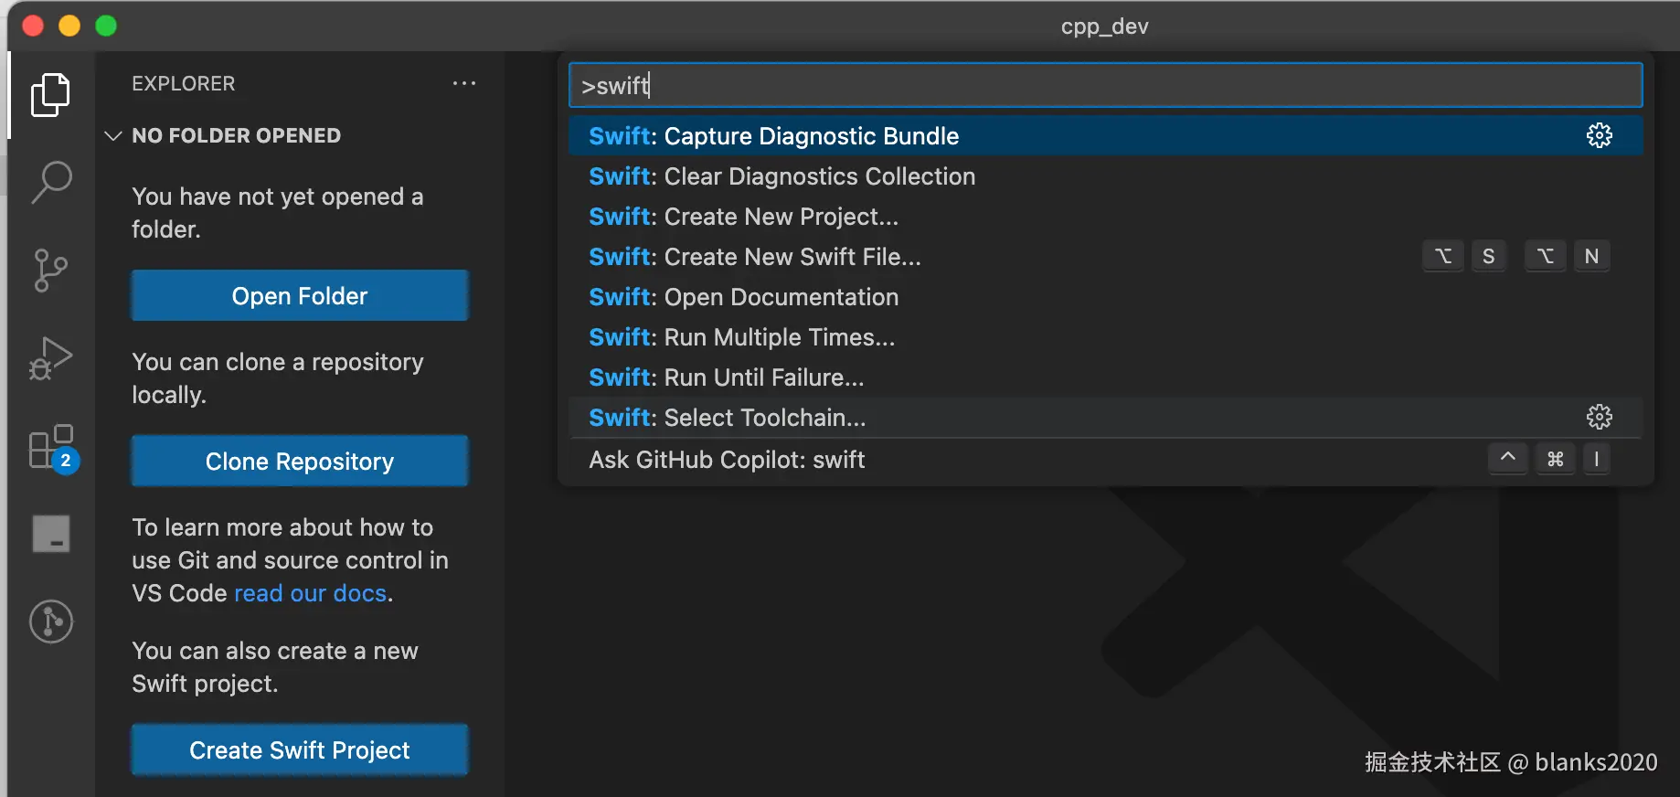Run Swift: Clear Diagnostics Collection command

(x=782, y=176)
